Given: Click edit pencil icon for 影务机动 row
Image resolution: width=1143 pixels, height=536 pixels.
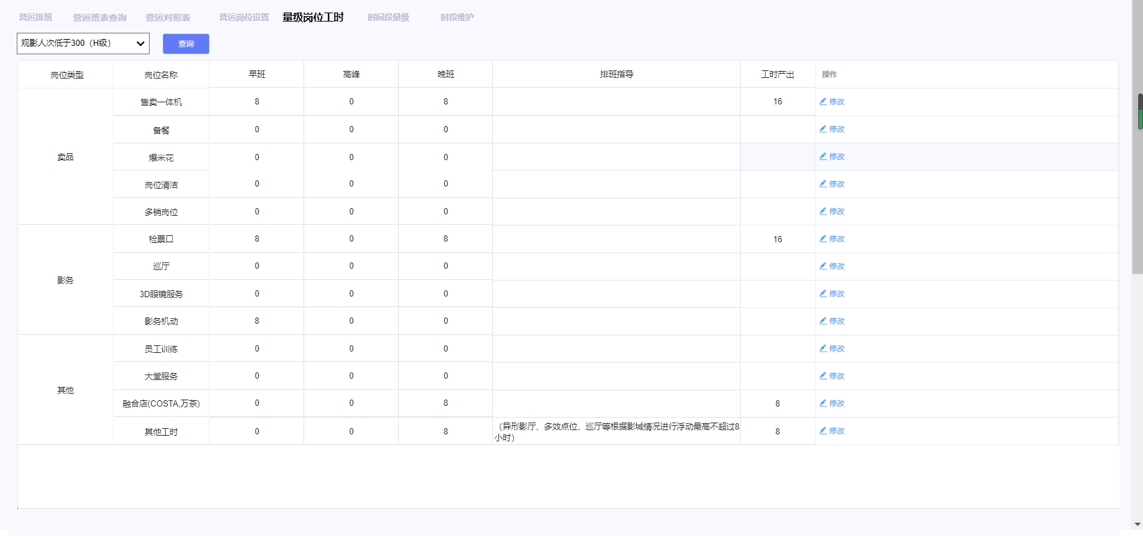Looking at the screenshot, I should coord(823,321).
